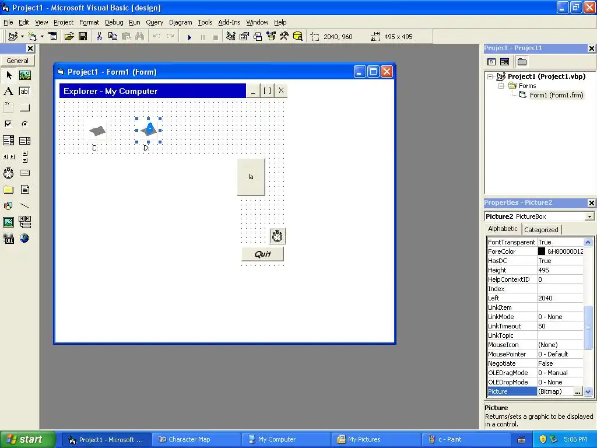This screenshot has height=448, width=597.
Task: Open the Menu Editor from toolbar
Action: pos(53,36)
